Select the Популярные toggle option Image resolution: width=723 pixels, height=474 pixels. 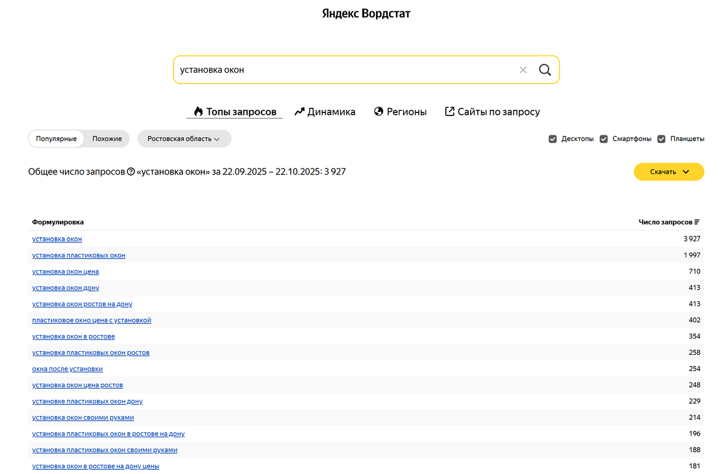[x=56, y=138]
